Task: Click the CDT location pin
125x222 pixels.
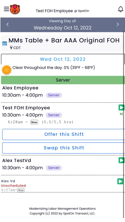Action: (11, 48)
